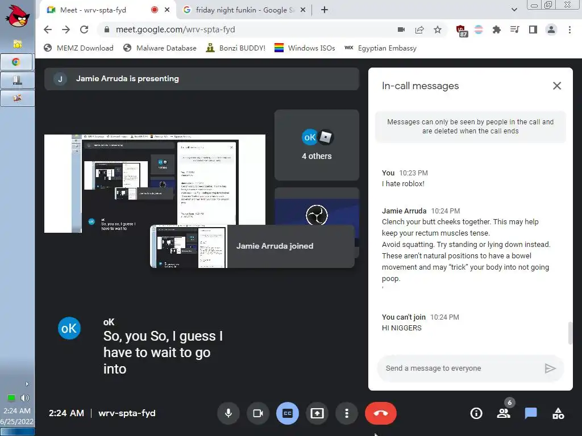582x436 pixels.
Task: Reload the Meet page
Action: [x=84, y=30]
